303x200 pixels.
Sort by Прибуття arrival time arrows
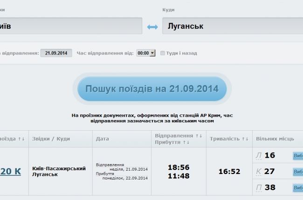pos(186,142)
